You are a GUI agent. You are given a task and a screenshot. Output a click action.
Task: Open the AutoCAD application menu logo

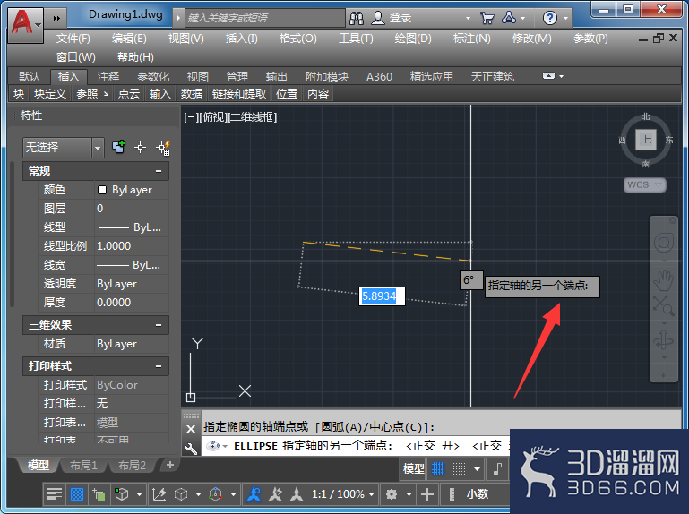[x=25, y=23]
